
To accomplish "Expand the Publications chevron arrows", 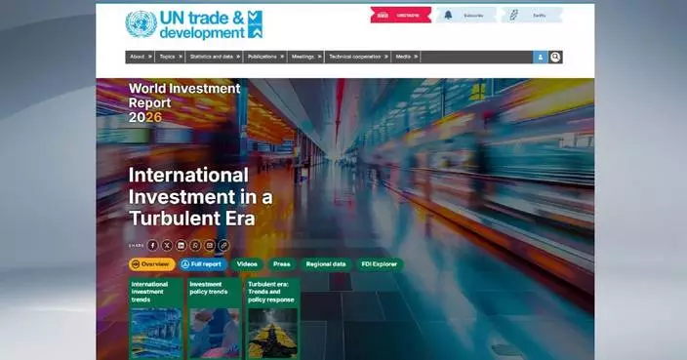I will tap(282, 57).
